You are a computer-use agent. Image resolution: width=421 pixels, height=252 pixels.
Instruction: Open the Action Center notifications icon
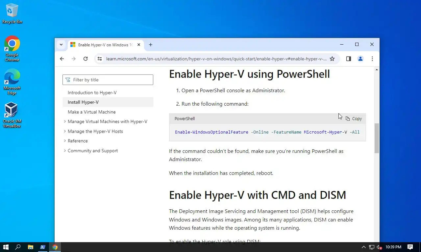click(410, 247)
